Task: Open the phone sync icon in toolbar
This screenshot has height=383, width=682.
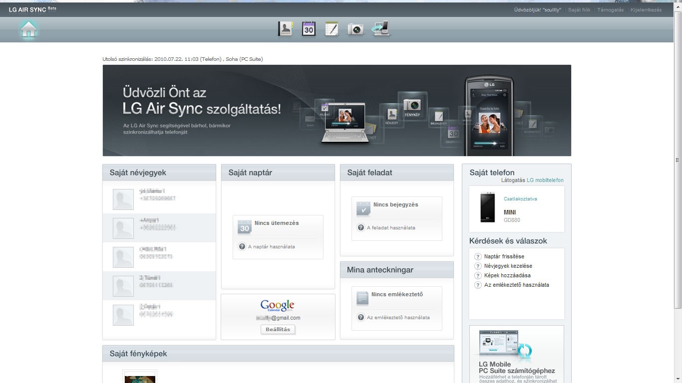Action: coord(380,29)
